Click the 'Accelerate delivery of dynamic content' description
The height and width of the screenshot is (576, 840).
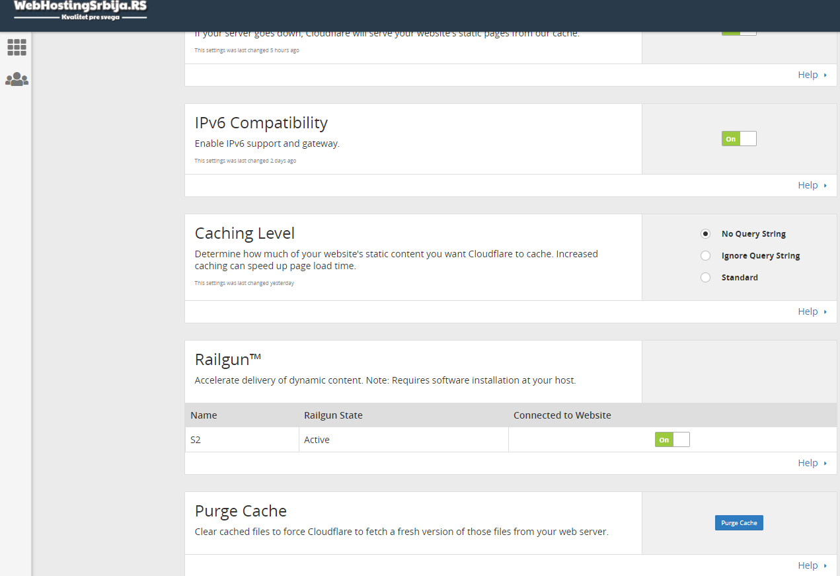[385, 380]
